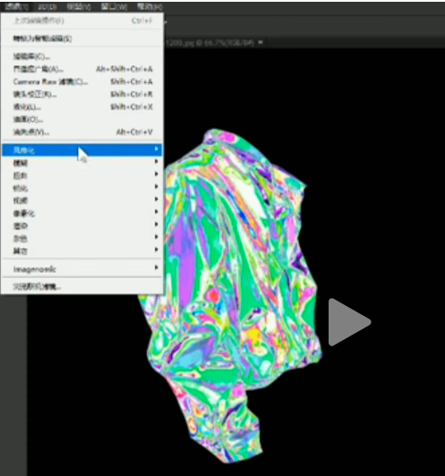445x476 pixels.
Task: Expand the Imagenomic submenu
Action: click(82, 268)
